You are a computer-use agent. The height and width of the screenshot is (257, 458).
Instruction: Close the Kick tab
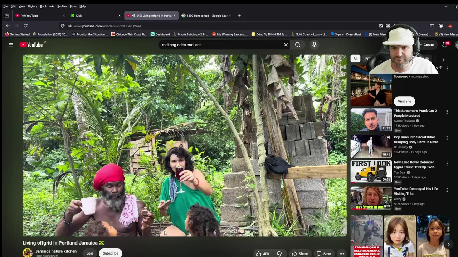coord(119,16)
